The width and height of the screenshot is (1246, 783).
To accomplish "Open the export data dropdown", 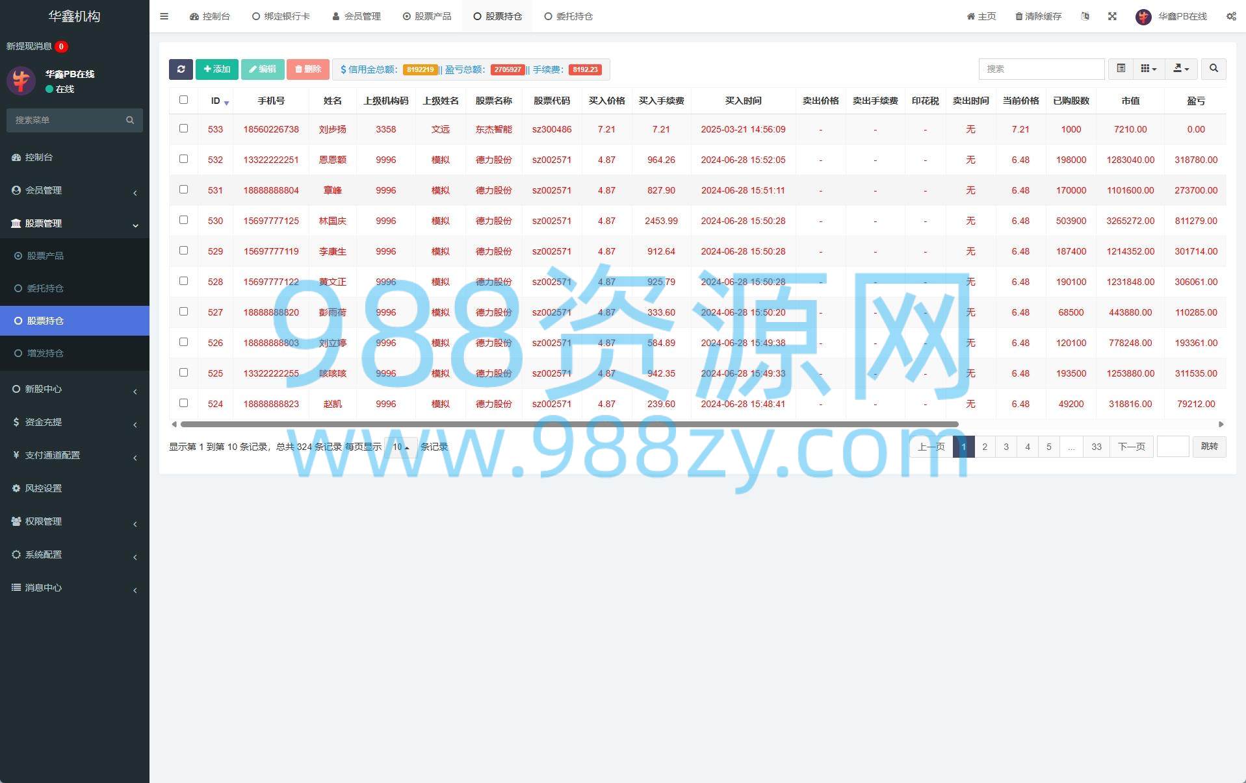I will 1180,68.
